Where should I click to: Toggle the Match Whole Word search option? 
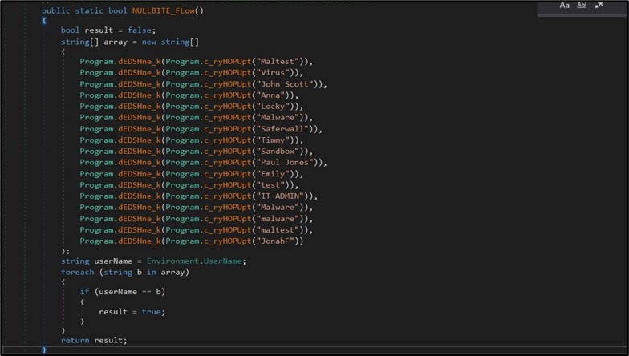coord(582,6)
